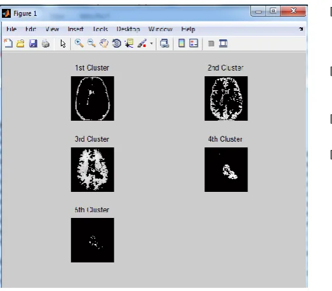Viewport: 332px width, 291px height.
Task: Click the 3rd Cluster brain image
Action: point(93,170)
